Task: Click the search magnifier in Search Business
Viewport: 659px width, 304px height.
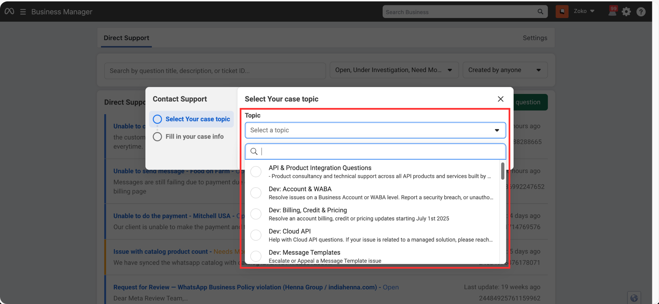Action: [x=540, y=12]
